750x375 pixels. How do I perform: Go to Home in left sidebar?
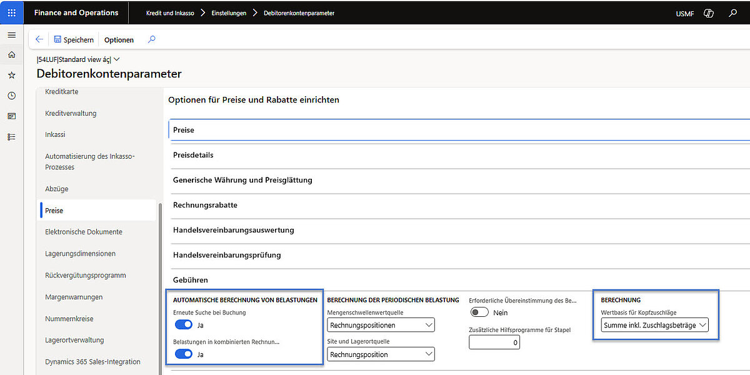click(x=11, y=55)
